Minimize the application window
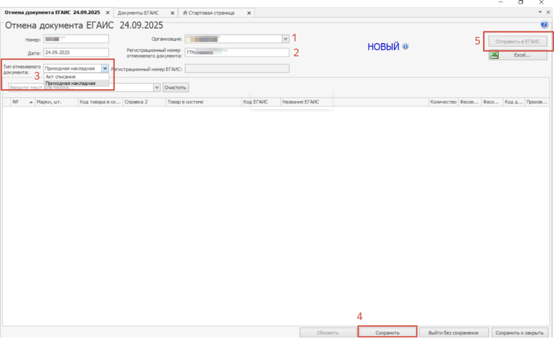The height and width of the screenshot is (338, 554). click(x=501, y=2)
